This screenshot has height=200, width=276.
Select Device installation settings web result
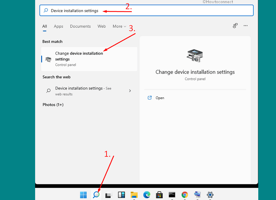point(89,91)
